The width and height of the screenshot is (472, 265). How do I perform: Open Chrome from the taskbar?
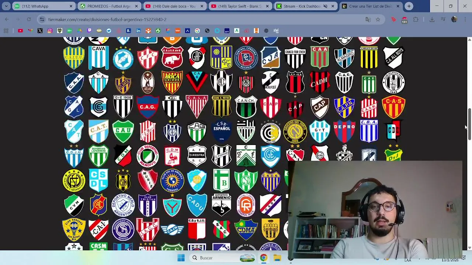click(263, 258)
